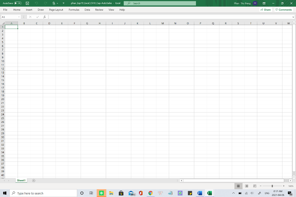Open the Touch/Mouse mode icon
This screenshot has height=197, width=296.
click(x=54, y=3)
